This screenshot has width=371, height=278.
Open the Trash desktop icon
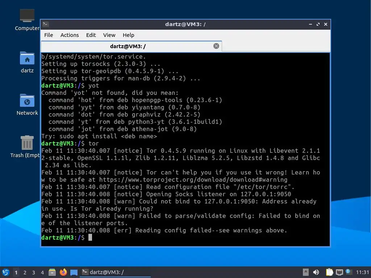[25, 146]
